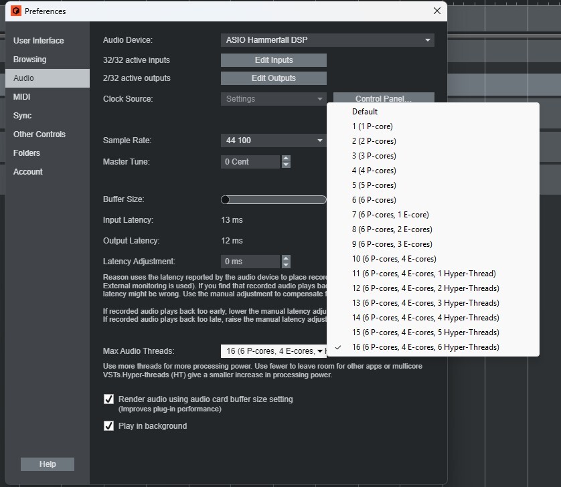Select the Other Controls category
This screenshot has width=561, height=487.
[x=39, y=134]
